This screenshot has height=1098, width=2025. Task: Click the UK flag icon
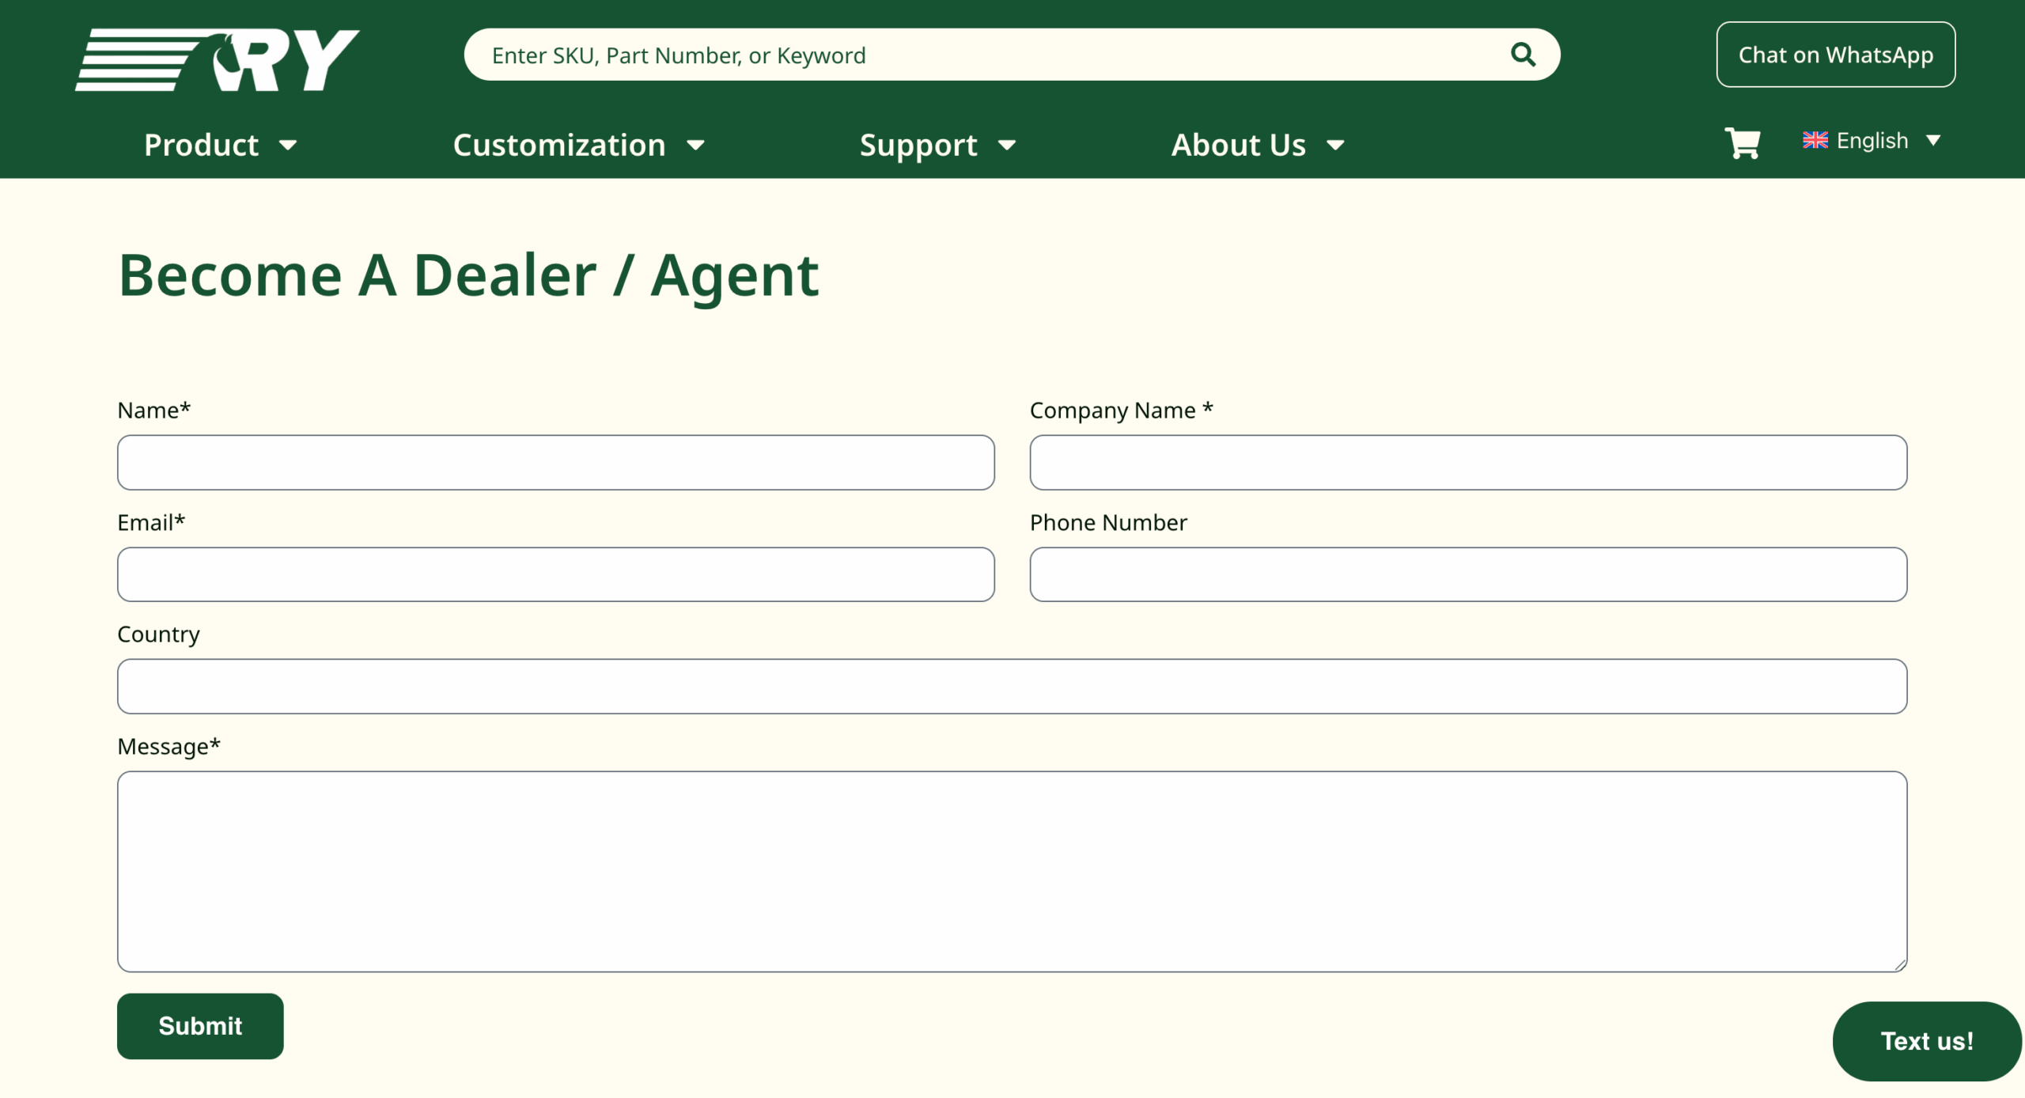coord(1815,141)
